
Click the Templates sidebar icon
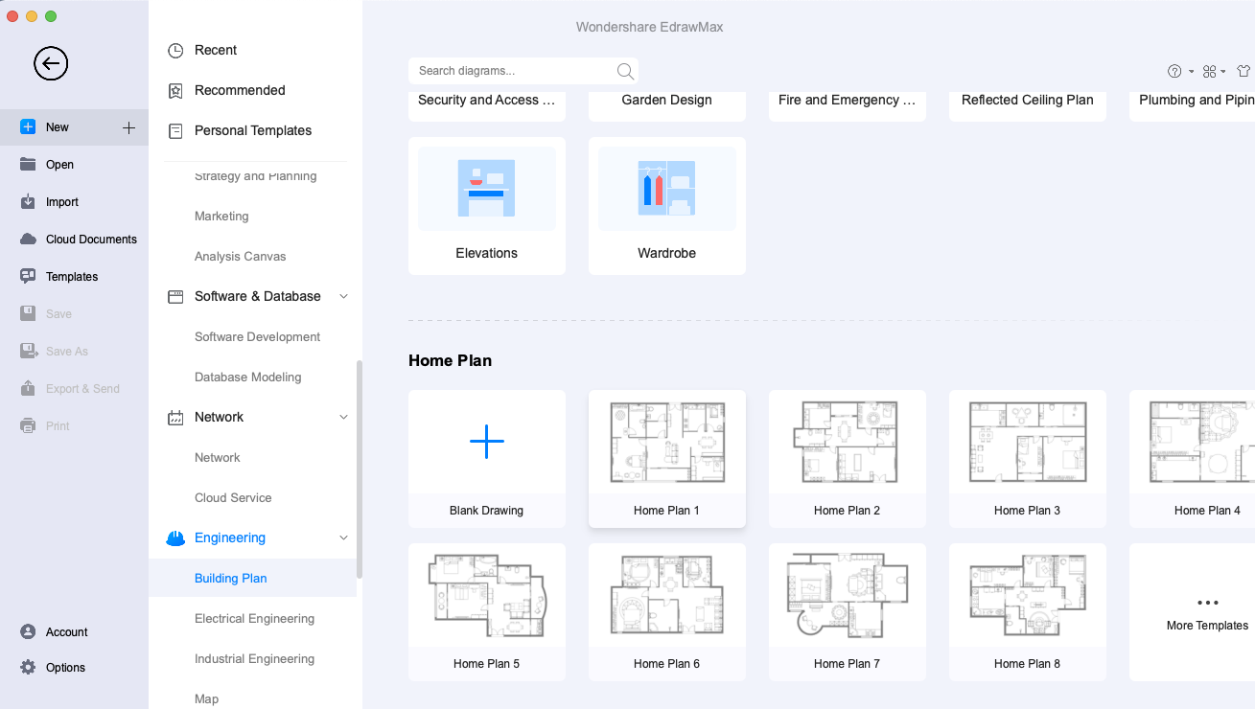click(29, 276)
